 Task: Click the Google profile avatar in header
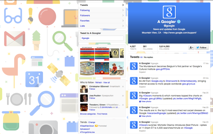pos(169,12)
